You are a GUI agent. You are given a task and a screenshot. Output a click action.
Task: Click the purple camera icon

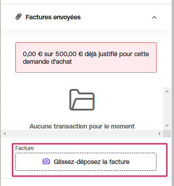tap(46, 161)
